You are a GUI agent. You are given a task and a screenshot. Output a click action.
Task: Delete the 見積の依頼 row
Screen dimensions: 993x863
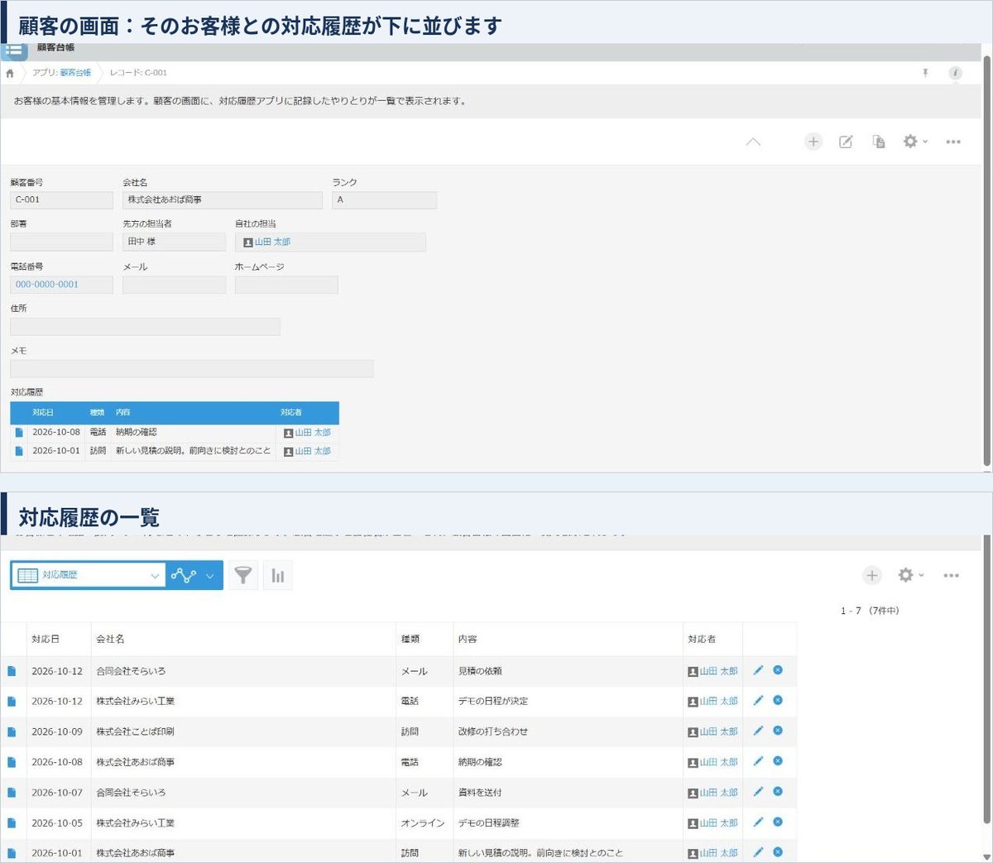pyautogui.click(x=778, y=670)
